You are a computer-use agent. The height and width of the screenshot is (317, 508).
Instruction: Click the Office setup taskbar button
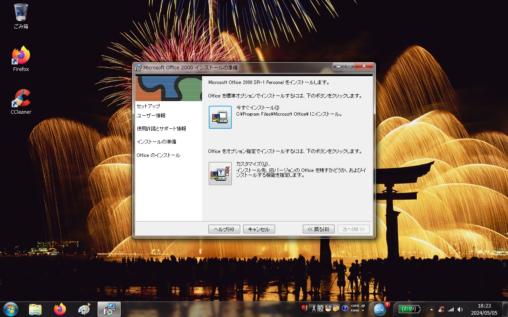point(109,309)
